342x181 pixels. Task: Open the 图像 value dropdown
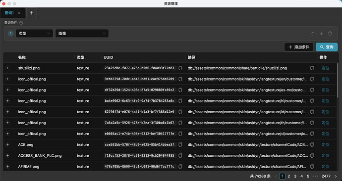pyautogui.click(x=82, y=33)
